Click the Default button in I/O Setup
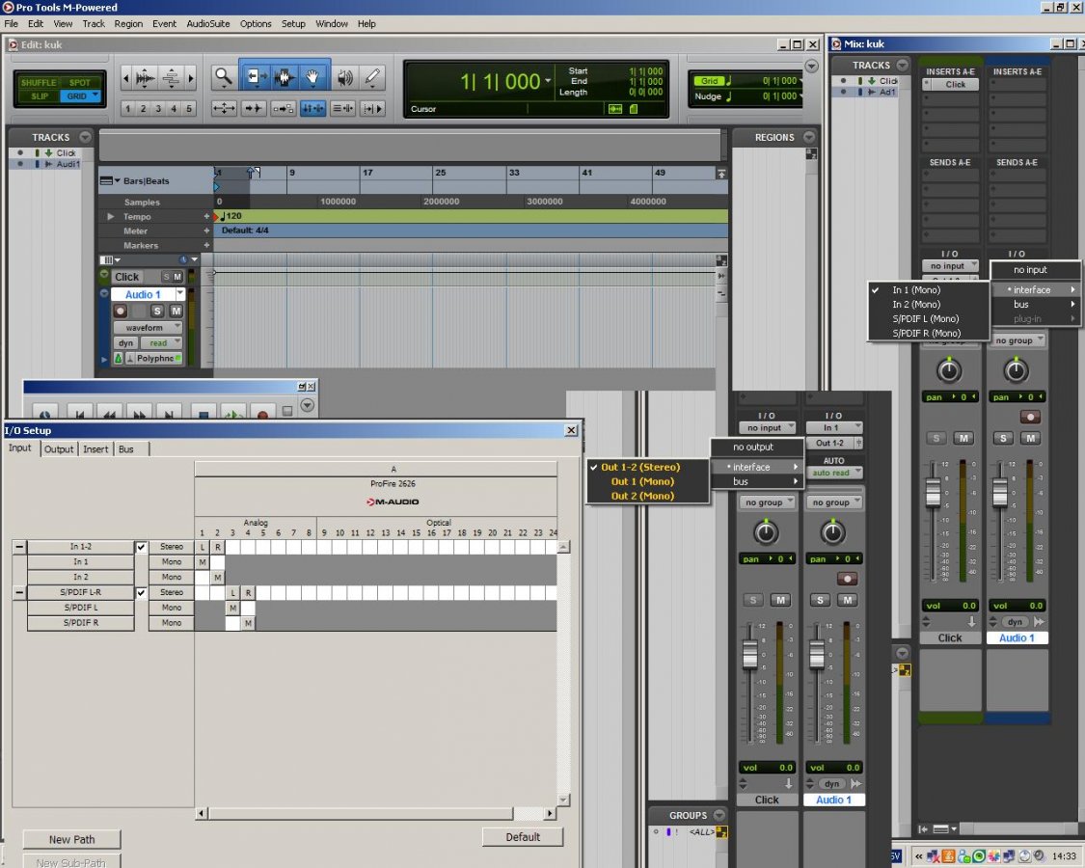This screenshot has width=1085, height=868. 523,837
